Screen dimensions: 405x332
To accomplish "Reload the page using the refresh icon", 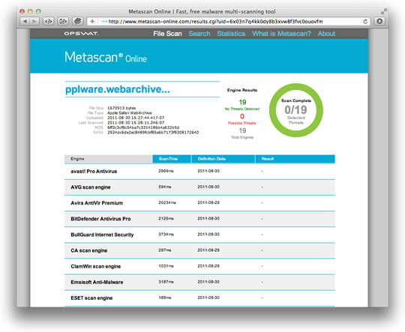I will tap(365, 22).
